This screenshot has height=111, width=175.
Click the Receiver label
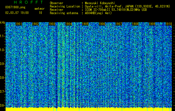pos(56,10)
